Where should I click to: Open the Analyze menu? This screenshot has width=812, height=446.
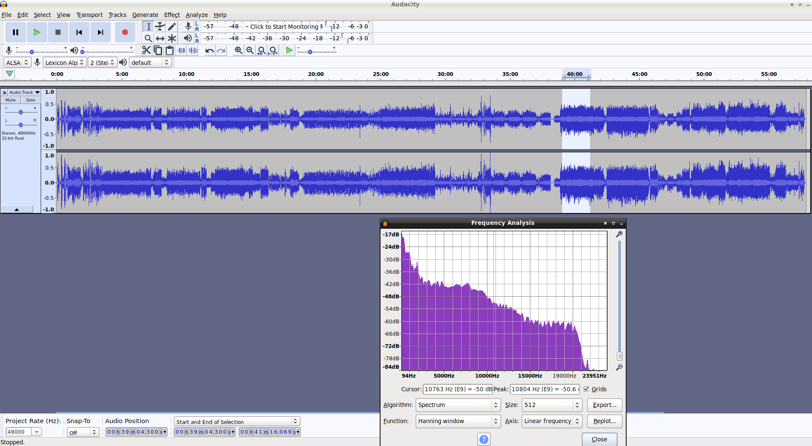[196, 15]
